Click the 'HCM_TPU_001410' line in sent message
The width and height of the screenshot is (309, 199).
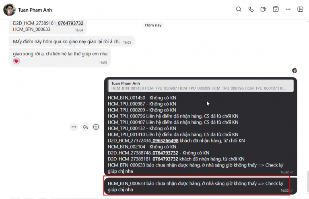[x=173, y=134]
